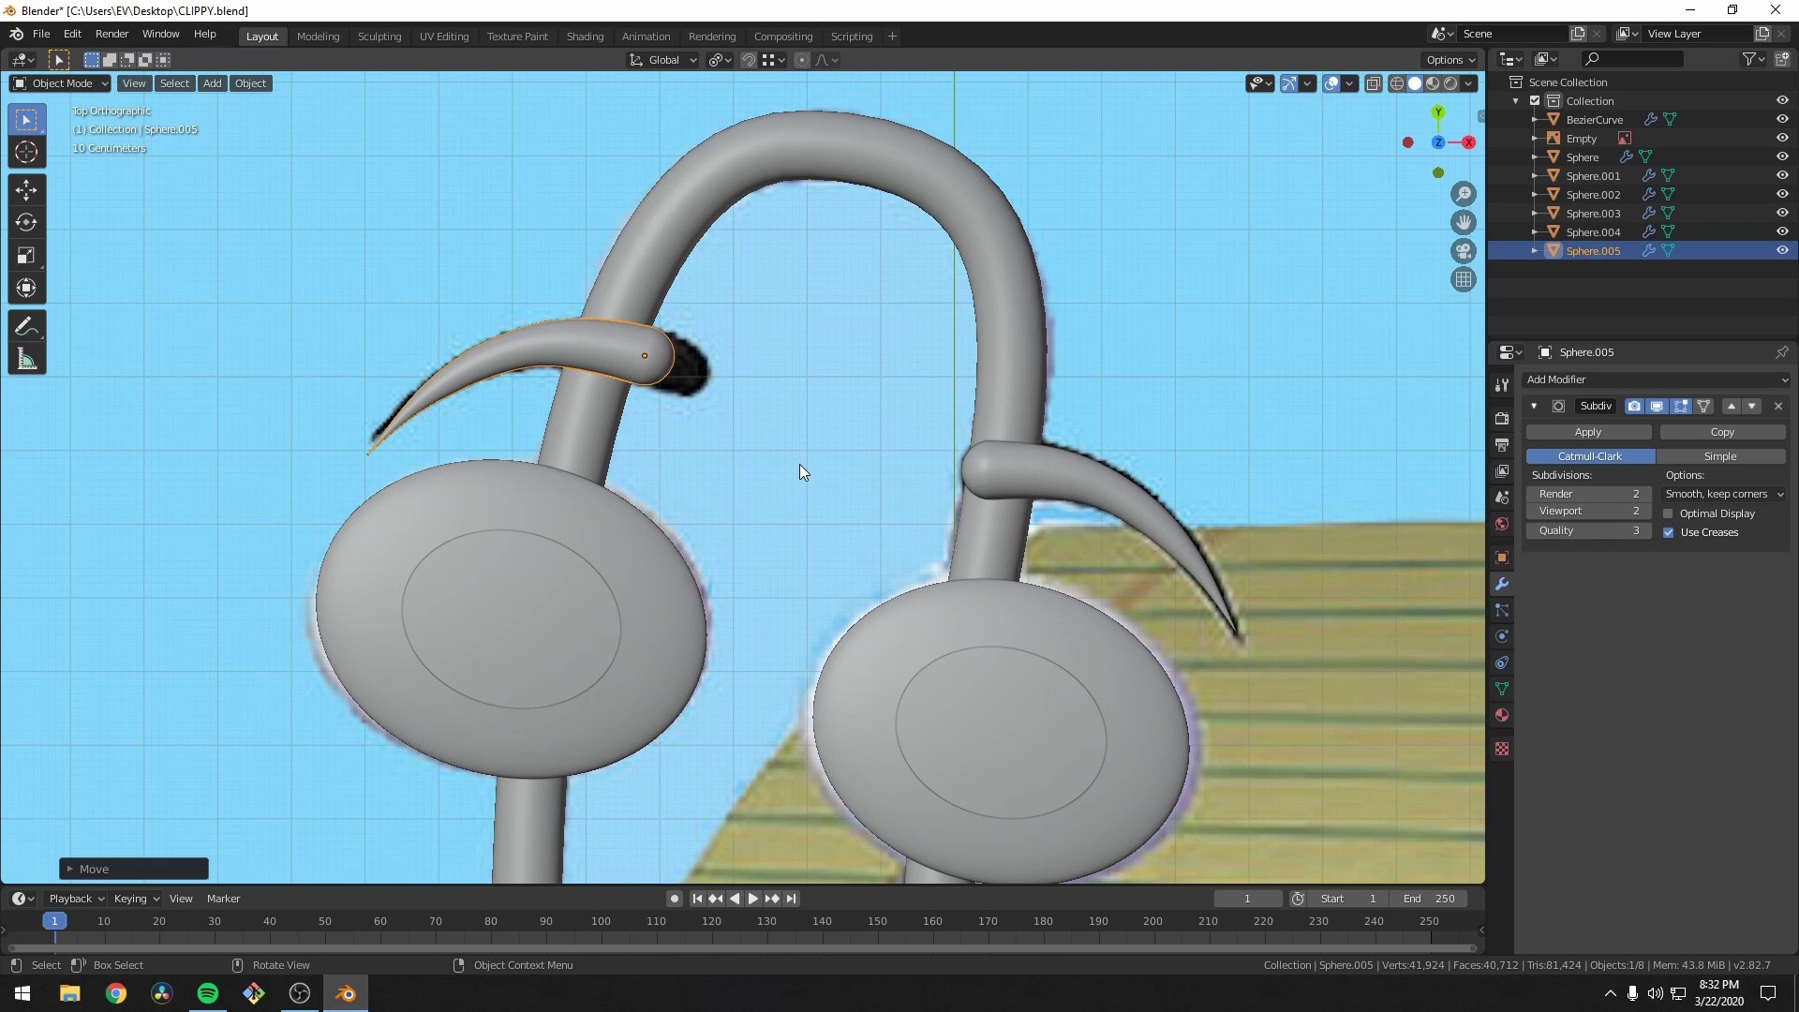Screen dimensions: 1799x1012
Task: Open the Render menu
Action: tap(112, 34)
